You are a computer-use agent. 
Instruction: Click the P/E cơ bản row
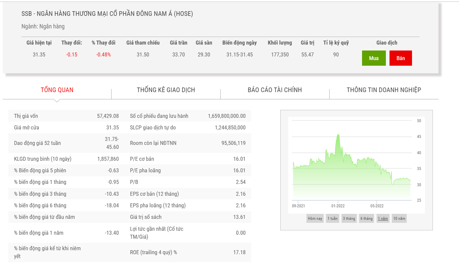[188, 159]
